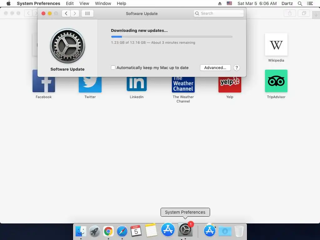Click the eject icon in menu bar
Screen dimensions: 320x240
pyautogui.click(x=220, y=3)
